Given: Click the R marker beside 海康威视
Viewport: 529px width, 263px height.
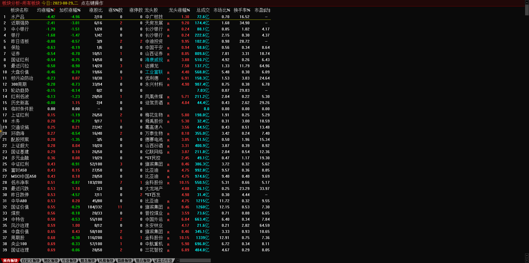Looking at the screenshot, I should coord(168,60).
